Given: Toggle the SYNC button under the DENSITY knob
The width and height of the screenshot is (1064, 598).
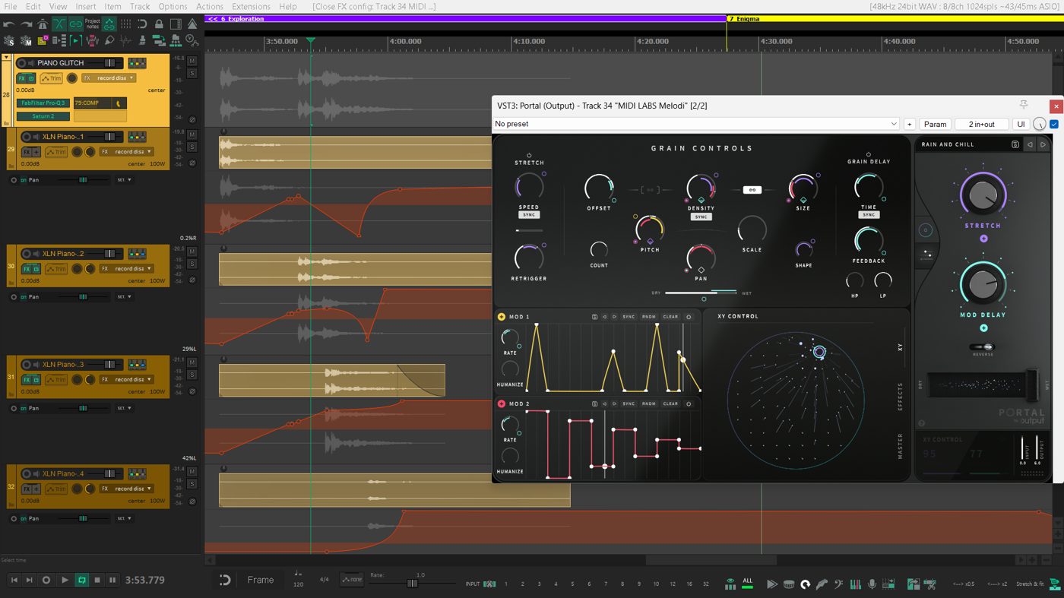Looking at the screenshot, I should coord(701,217).
